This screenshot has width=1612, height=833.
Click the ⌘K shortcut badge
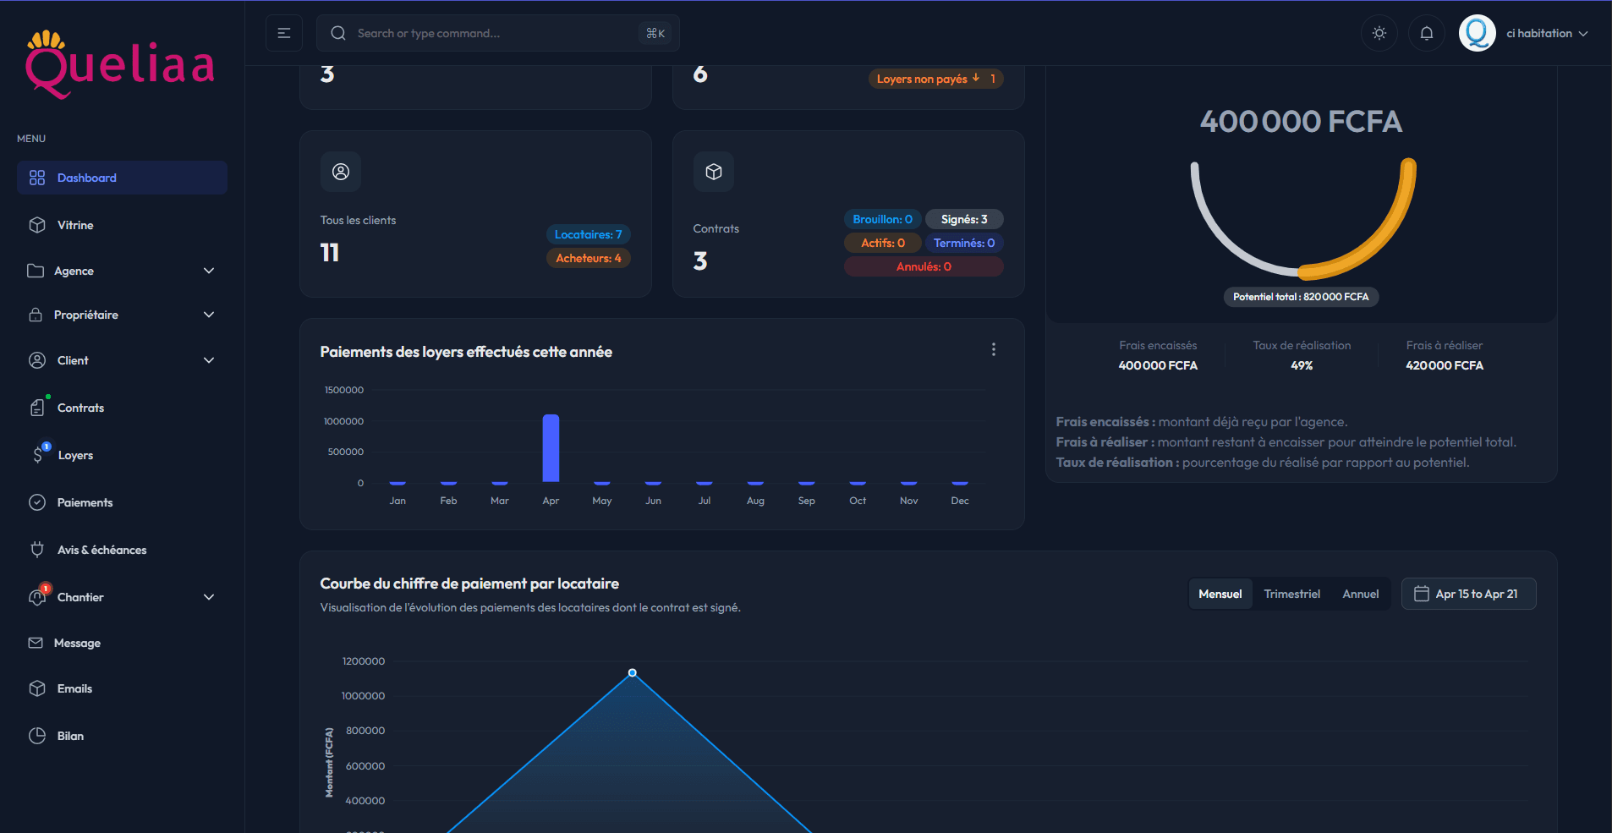click(655, 33)
